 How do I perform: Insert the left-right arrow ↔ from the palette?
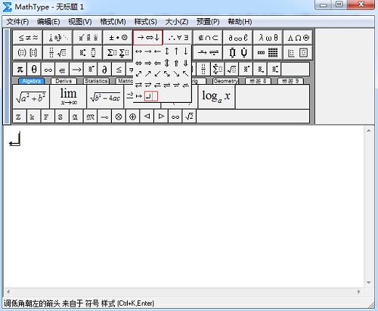[138, 51]
